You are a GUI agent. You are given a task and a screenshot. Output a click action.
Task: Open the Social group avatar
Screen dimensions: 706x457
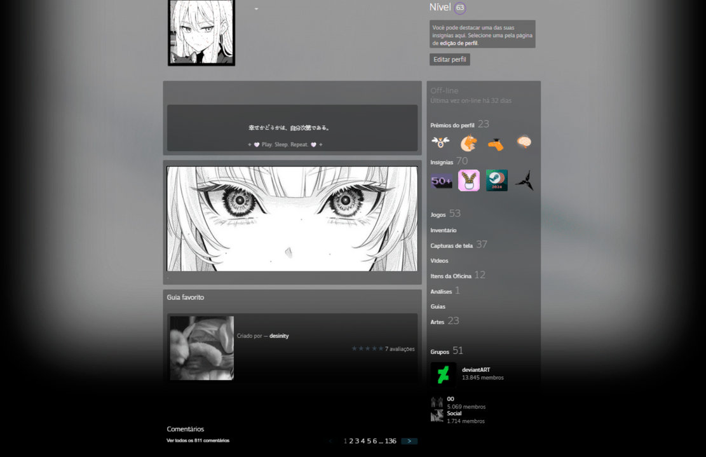(x=437, y=416)
